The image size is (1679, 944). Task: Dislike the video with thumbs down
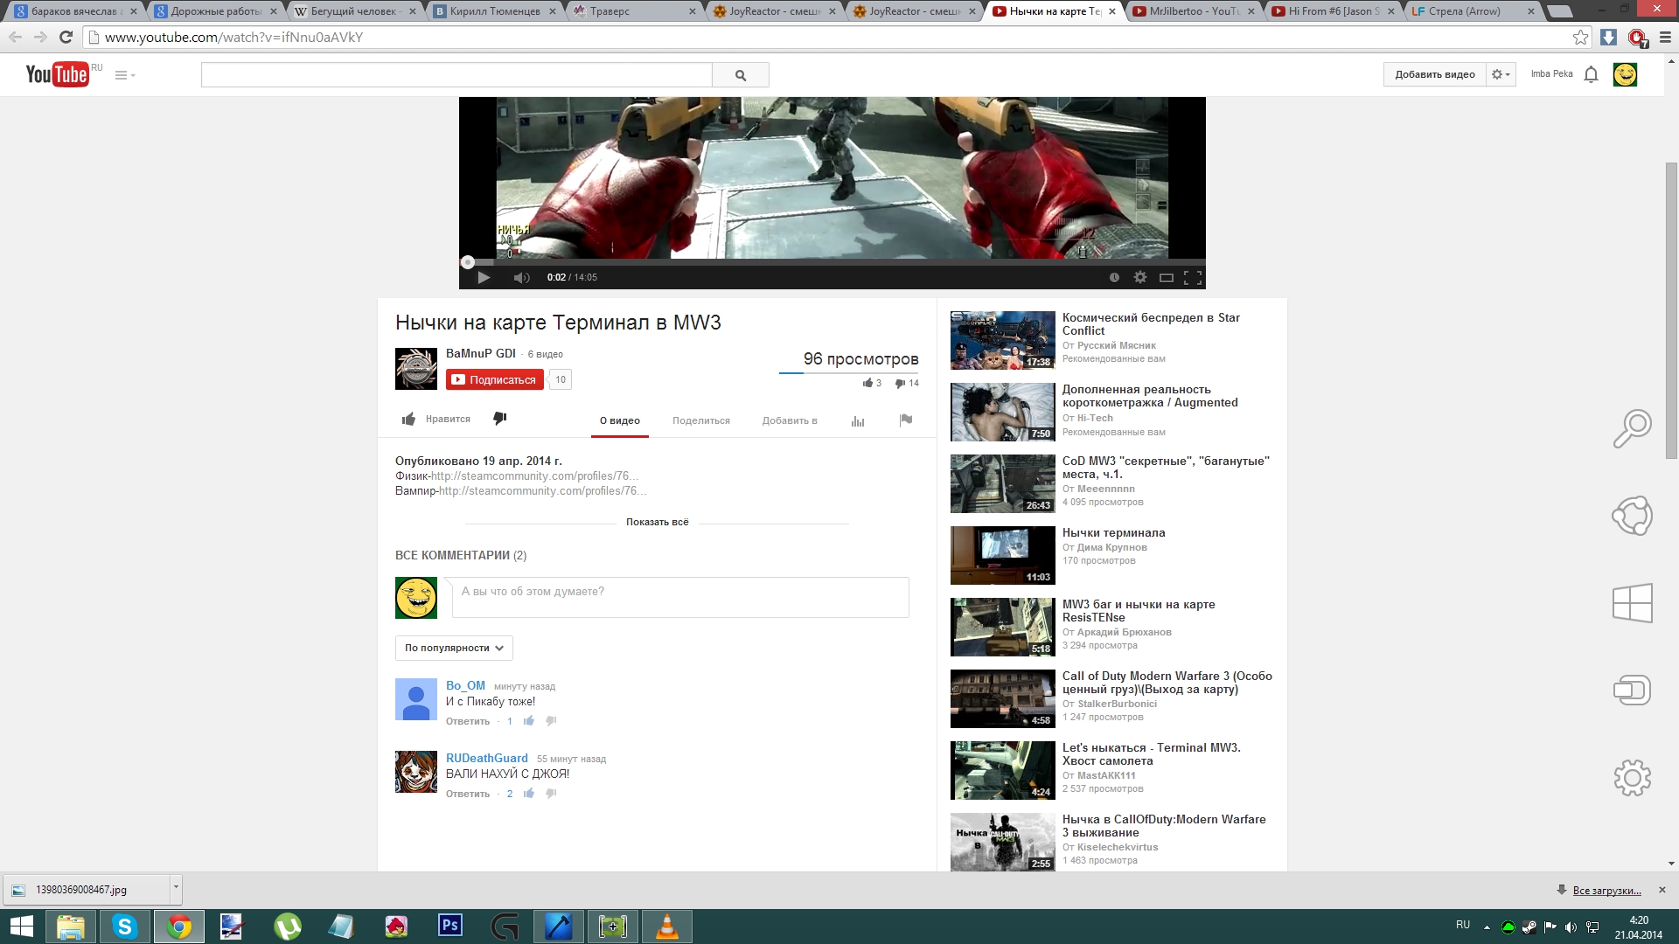(x=500, y=419)
